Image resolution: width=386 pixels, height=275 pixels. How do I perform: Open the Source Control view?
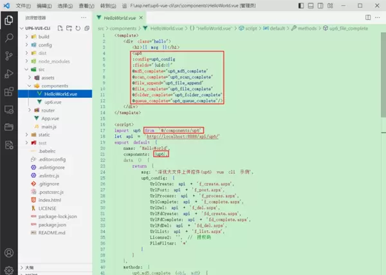click(x=9, y=55)
